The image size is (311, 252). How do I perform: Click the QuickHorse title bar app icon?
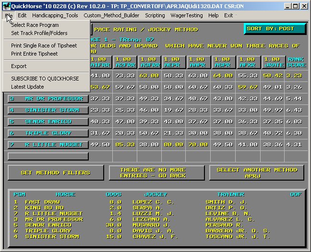point(5,6)
